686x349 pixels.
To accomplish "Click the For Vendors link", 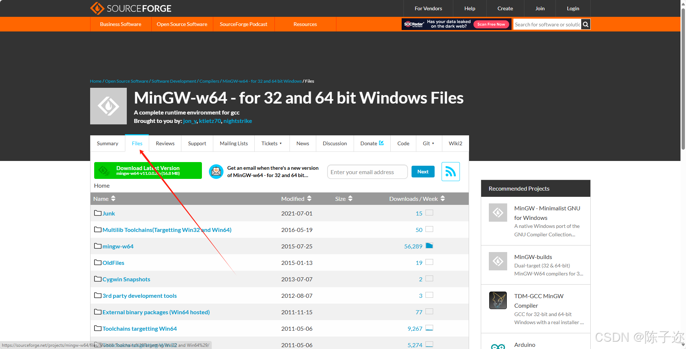I will (x=428, y=8).
